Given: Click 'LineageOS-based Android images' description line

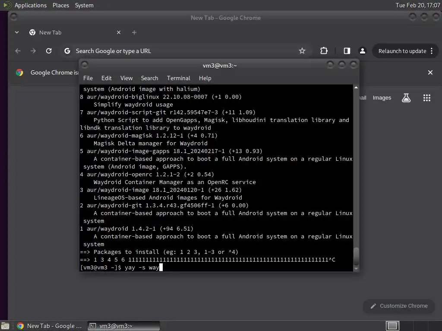Looking at the screenshot, I should (x=168, y=198).
